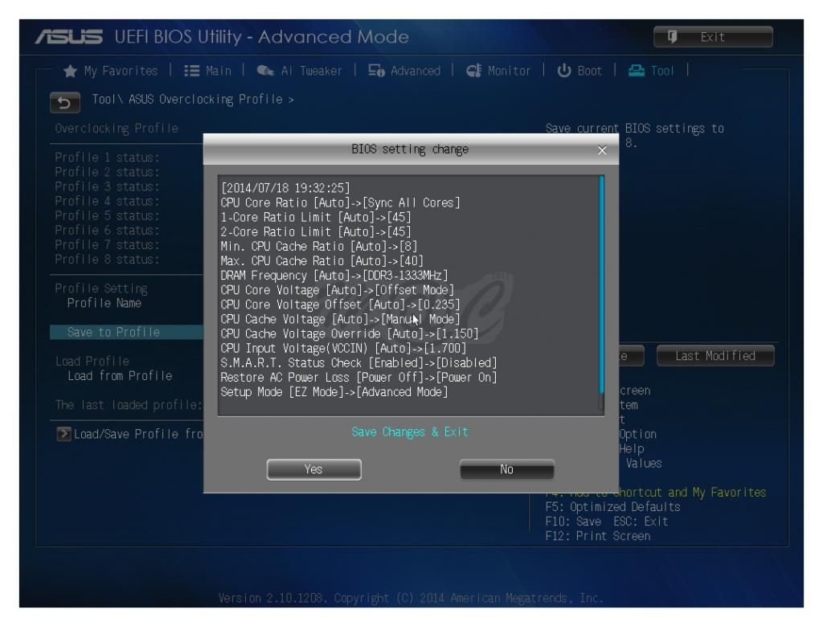Click the star icon for My Favorites

(70, 71)
